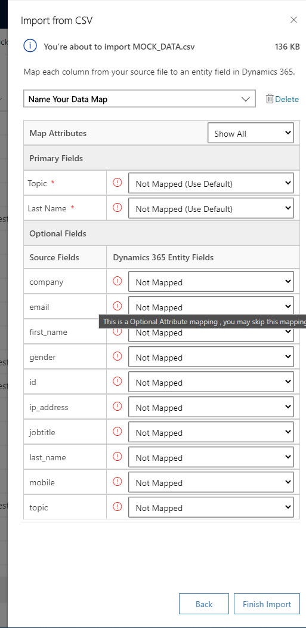Click the MOCK_DATA.csv import message
Viewport: 306px width, 628px height.
119,47
